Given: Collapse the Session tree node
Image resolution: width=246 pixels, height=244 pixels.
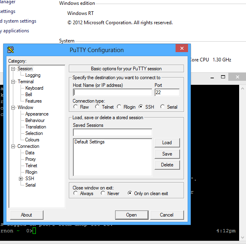Looking at the screenshot, I should coord(13,69).
